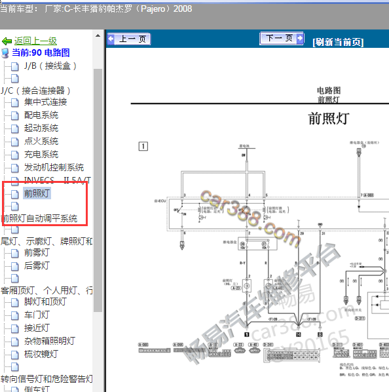Click the large 前照灯 diagram title
This screenshot has height=392, width=389.
click(x=328, y=119)
